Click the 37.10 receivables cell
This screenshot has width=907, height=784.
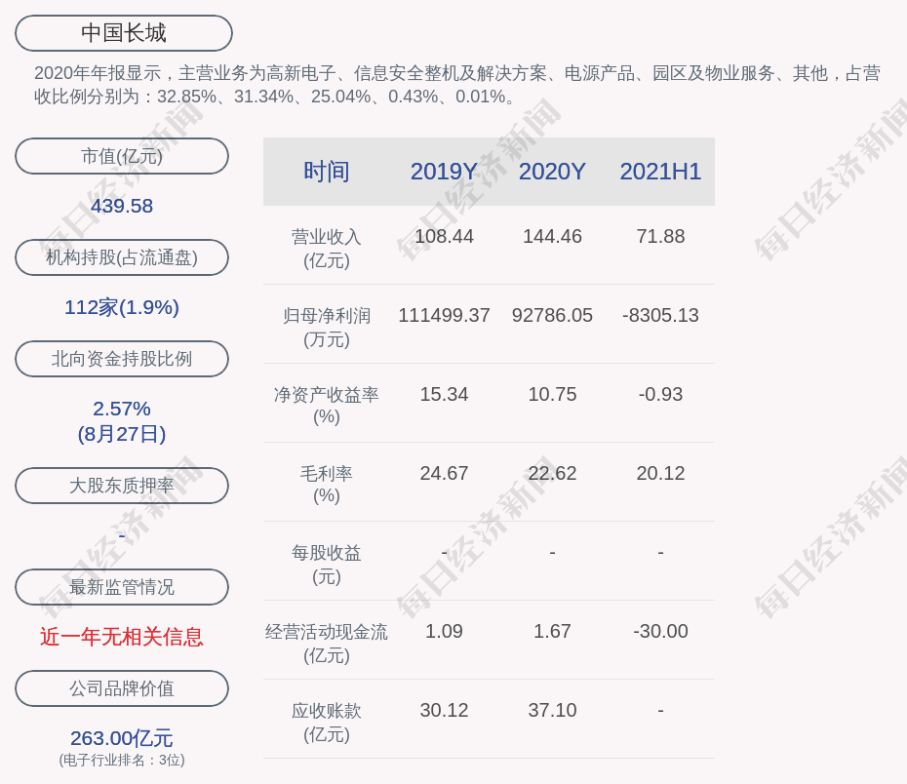552,710
